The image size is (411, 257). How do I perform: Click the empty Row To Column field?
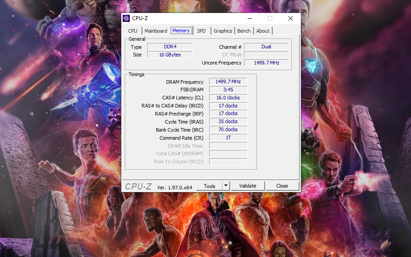pyautogui.click(x=228, y=162)
